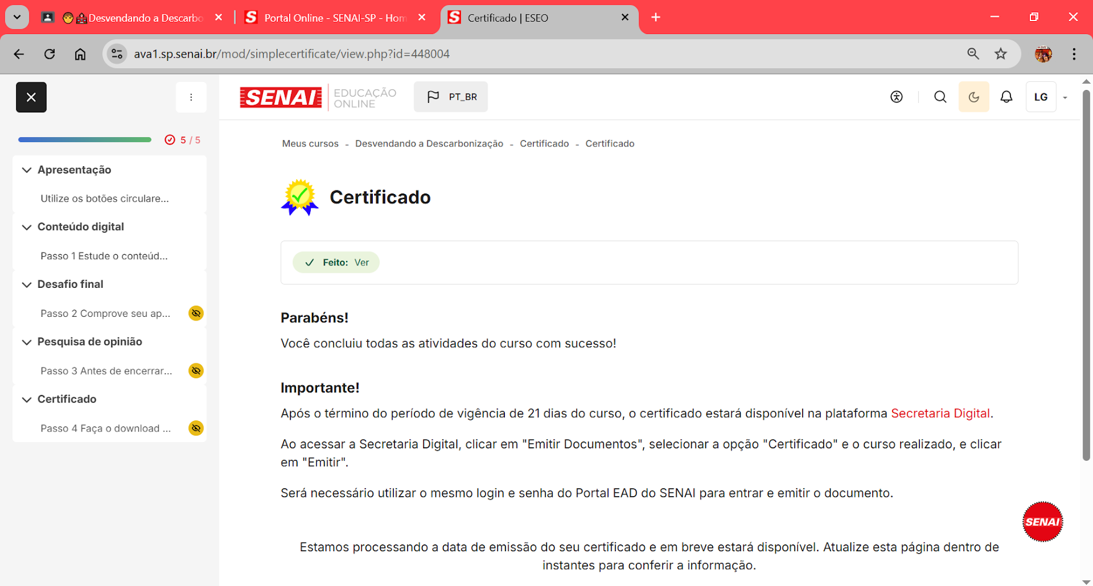
Task: Click the course progress bar
Action: [x=85, y=140]
